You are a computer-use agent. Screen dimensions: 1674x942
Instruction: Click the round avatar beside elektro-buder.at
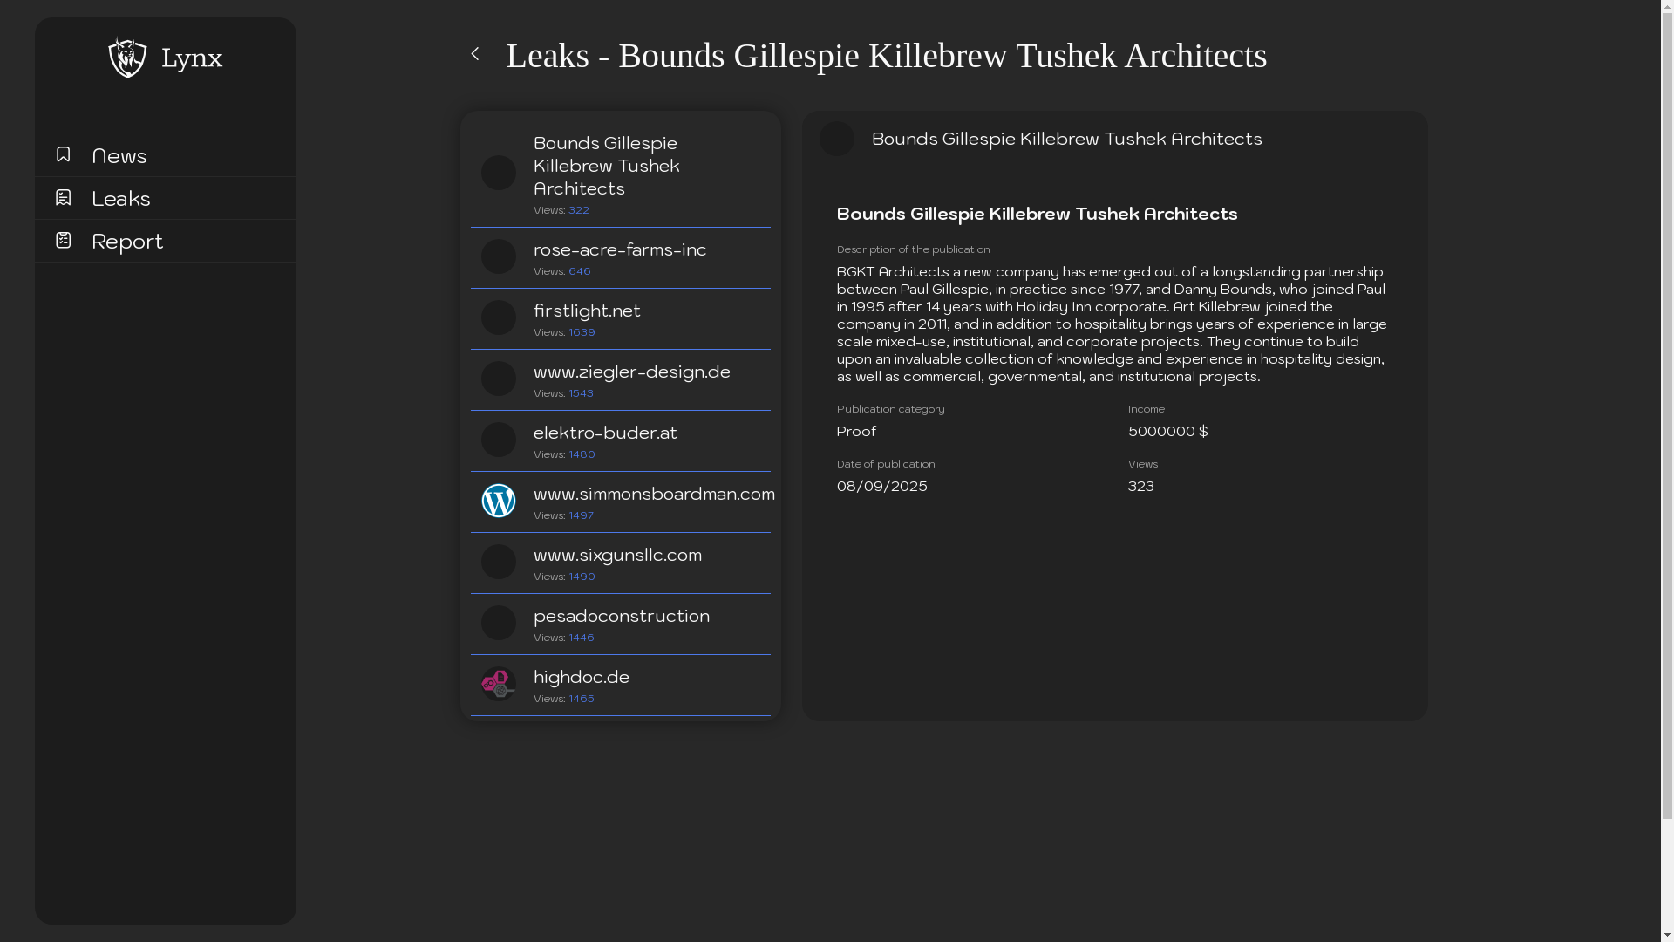[x=499, y=440]
